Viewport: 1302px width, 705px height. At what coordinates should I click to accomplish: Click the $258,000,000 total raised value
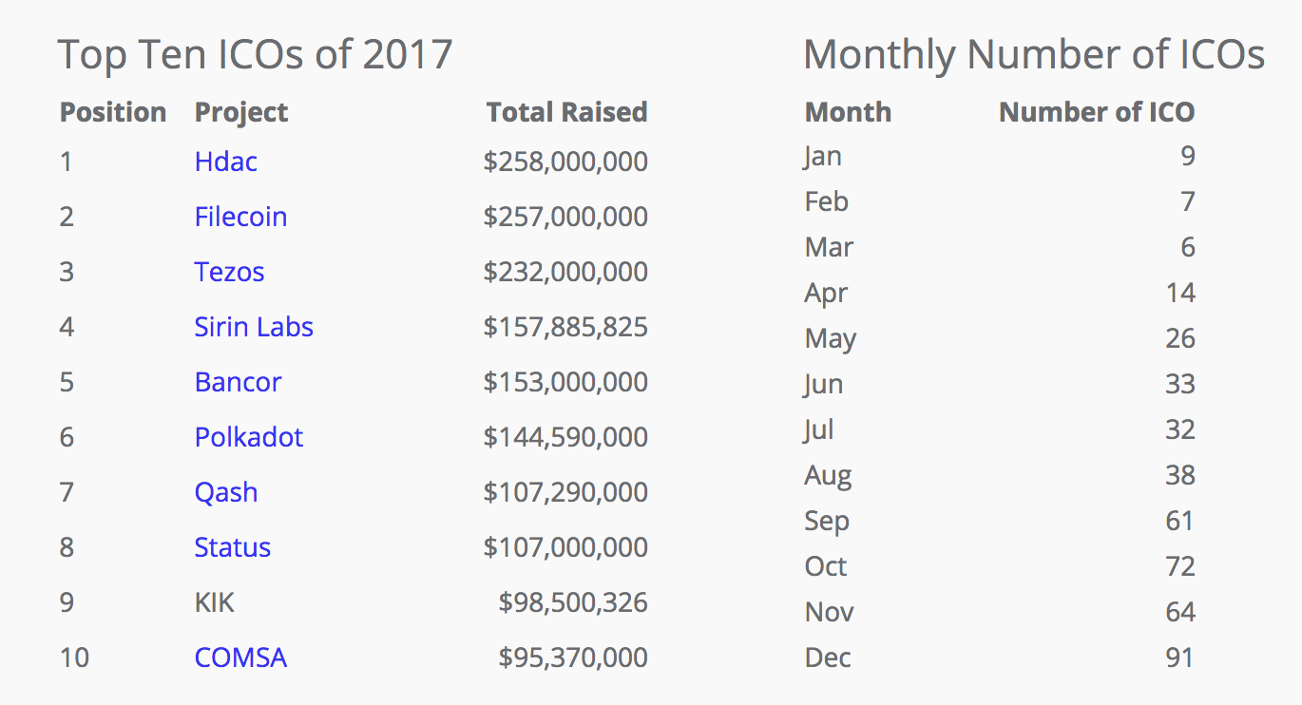click(565, 162)
